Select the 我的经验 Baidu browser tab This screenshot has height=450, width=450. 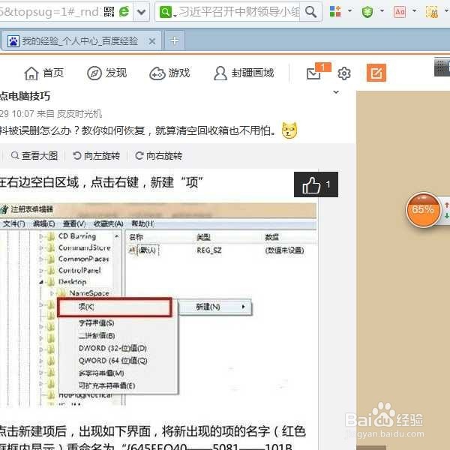[81, 41]
